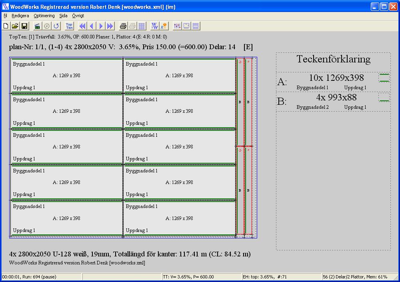Select the bottom-left A: 1269 x 398 panel
Screen dimensions: 400x282
pyautogui.click(x=66, y=218)
